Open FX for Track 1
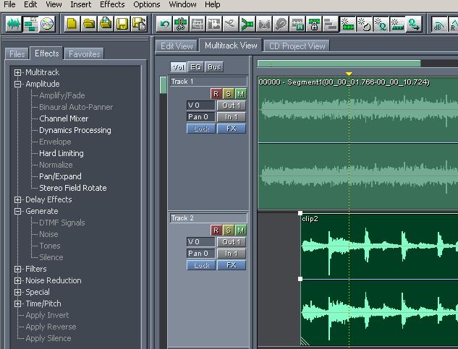The image size is (458, 349). 232,129
